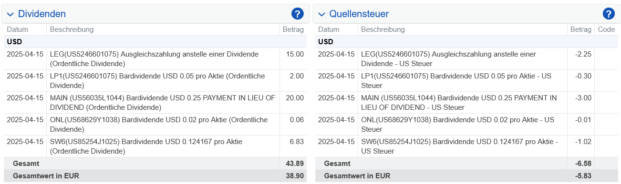Select the ONL withholding tax row -0.01
The height and width of the screenshot is (184, 621).
click(466, 125)
